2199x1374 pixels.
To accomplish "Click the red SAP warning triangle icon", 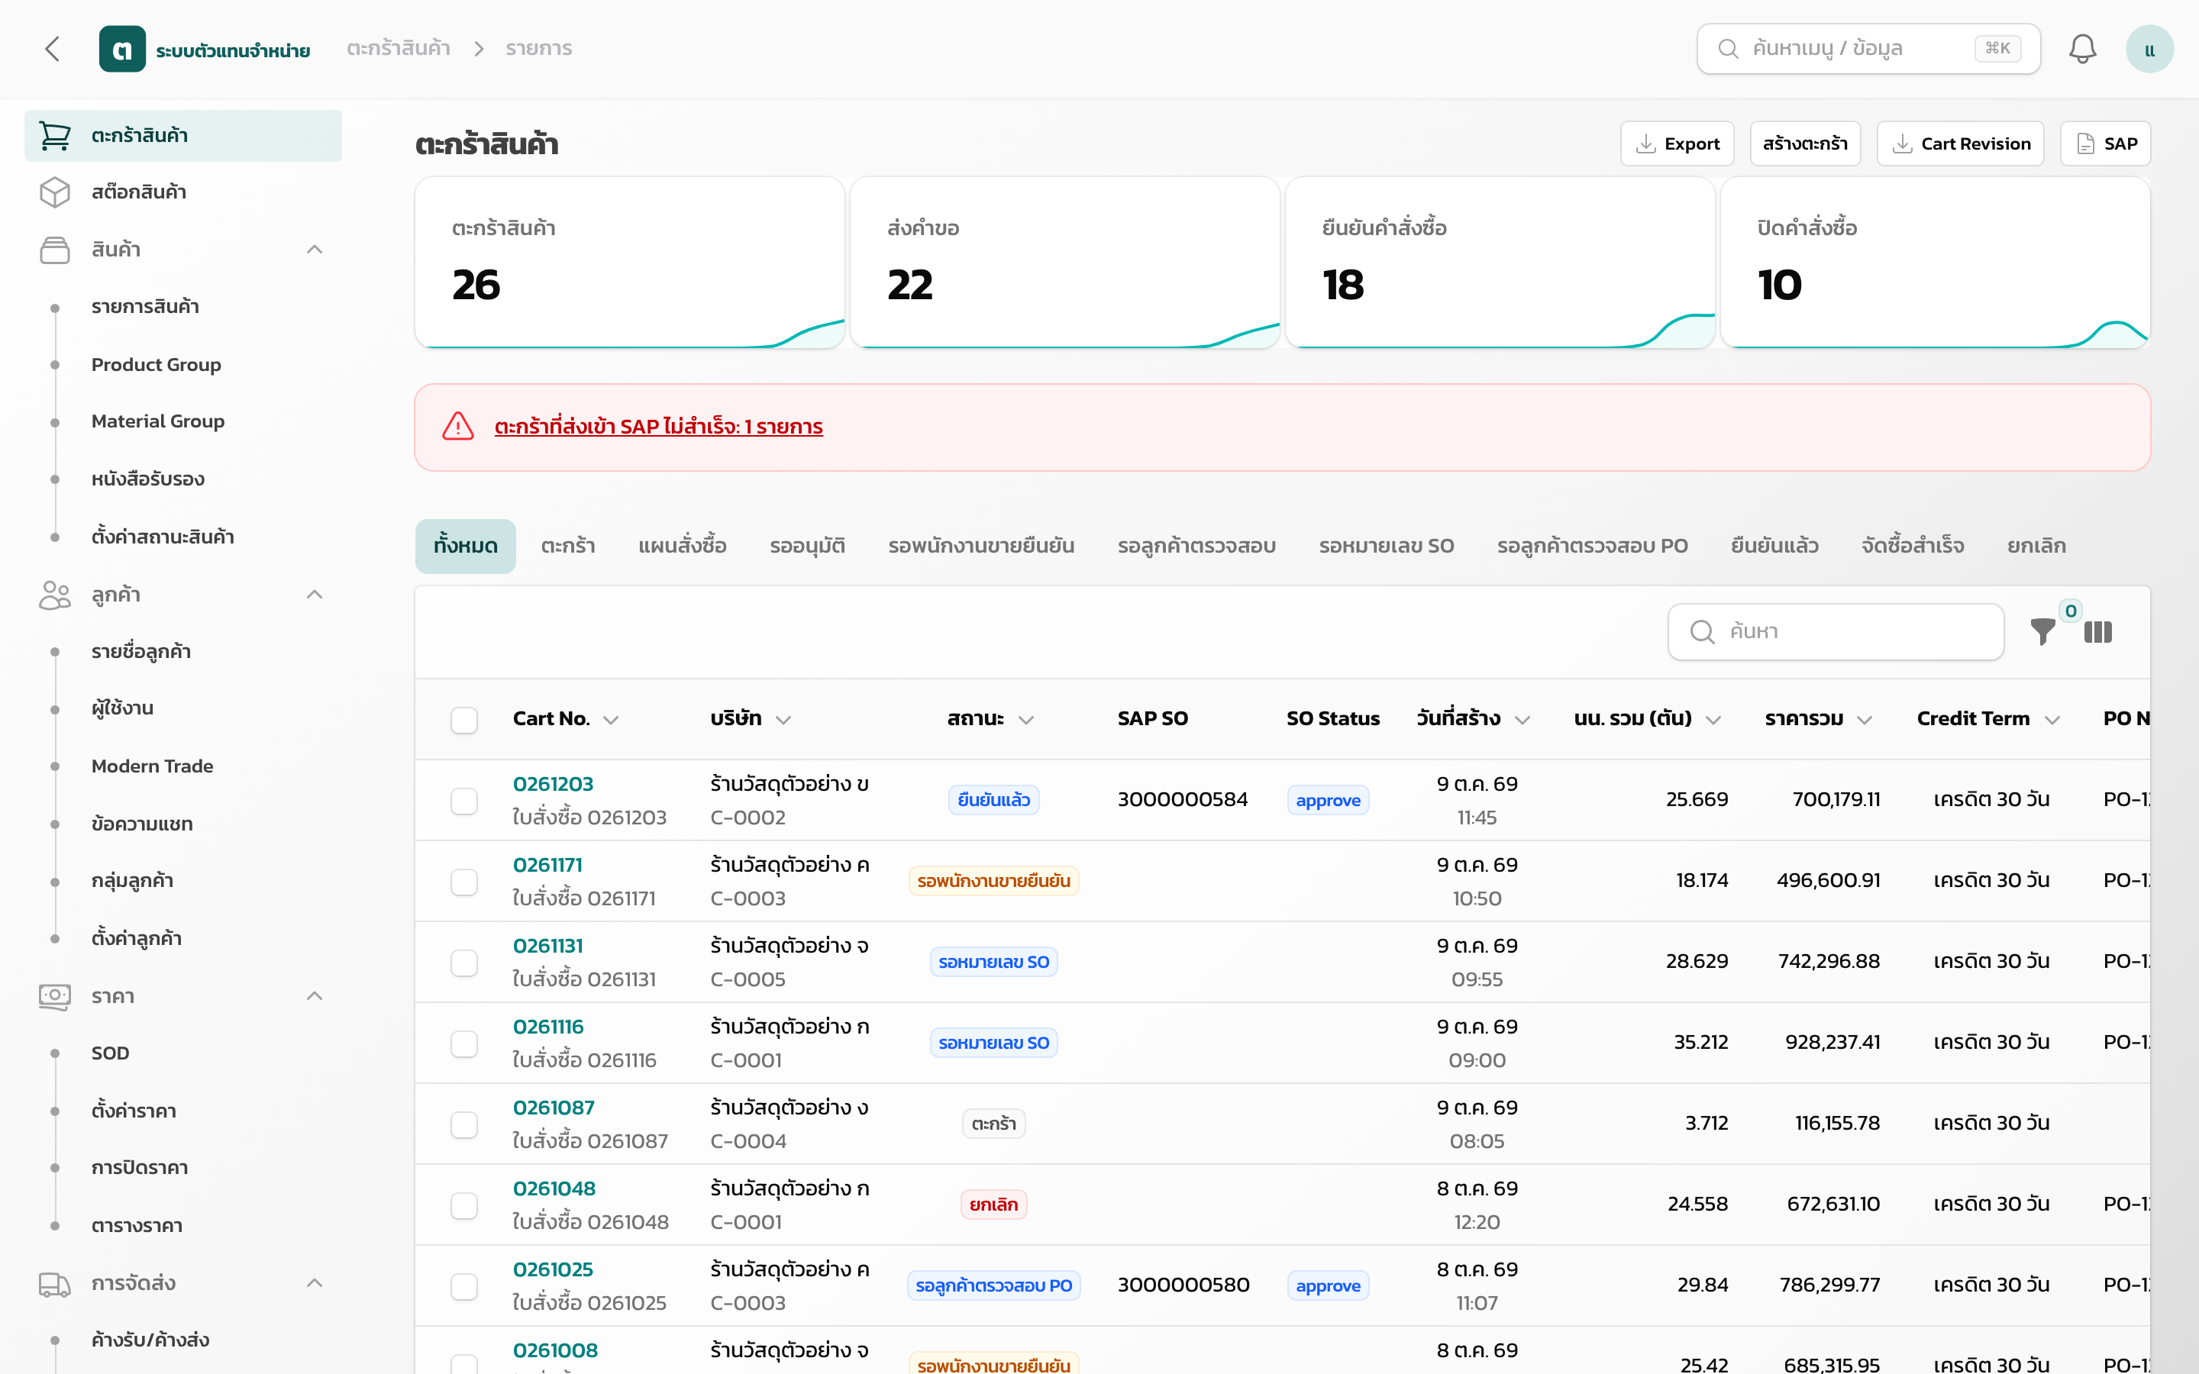I will point(458,426).
